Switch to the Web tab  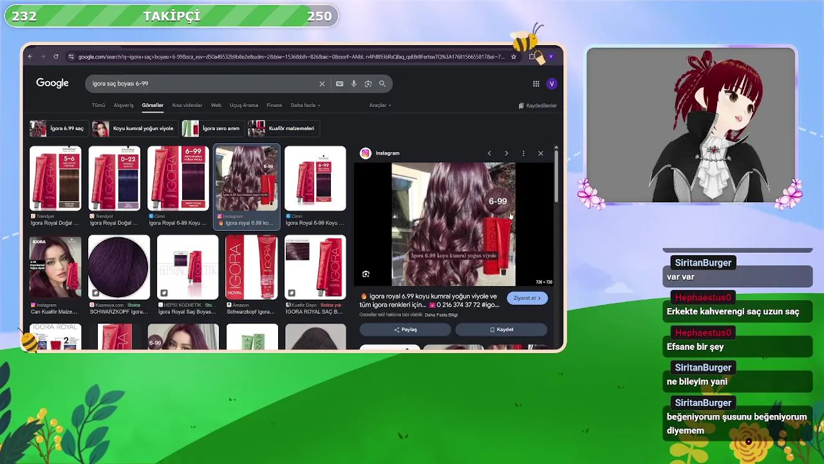[216, 105]
